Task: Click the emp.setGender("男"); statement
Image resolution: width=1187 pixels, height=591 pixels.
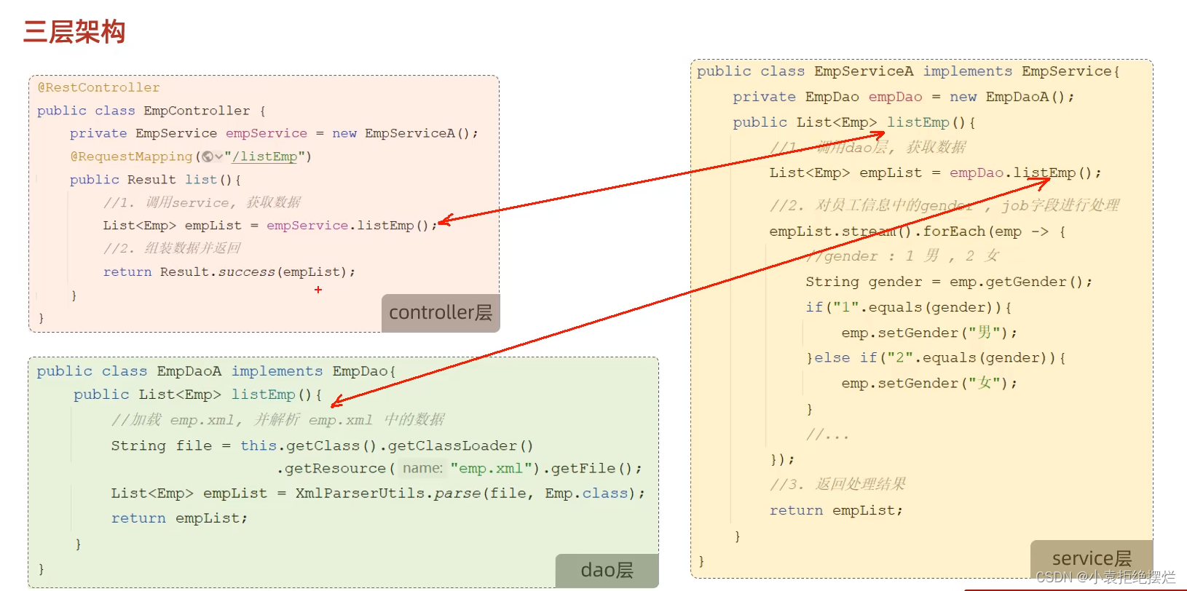Action: [x=929, y=333]
